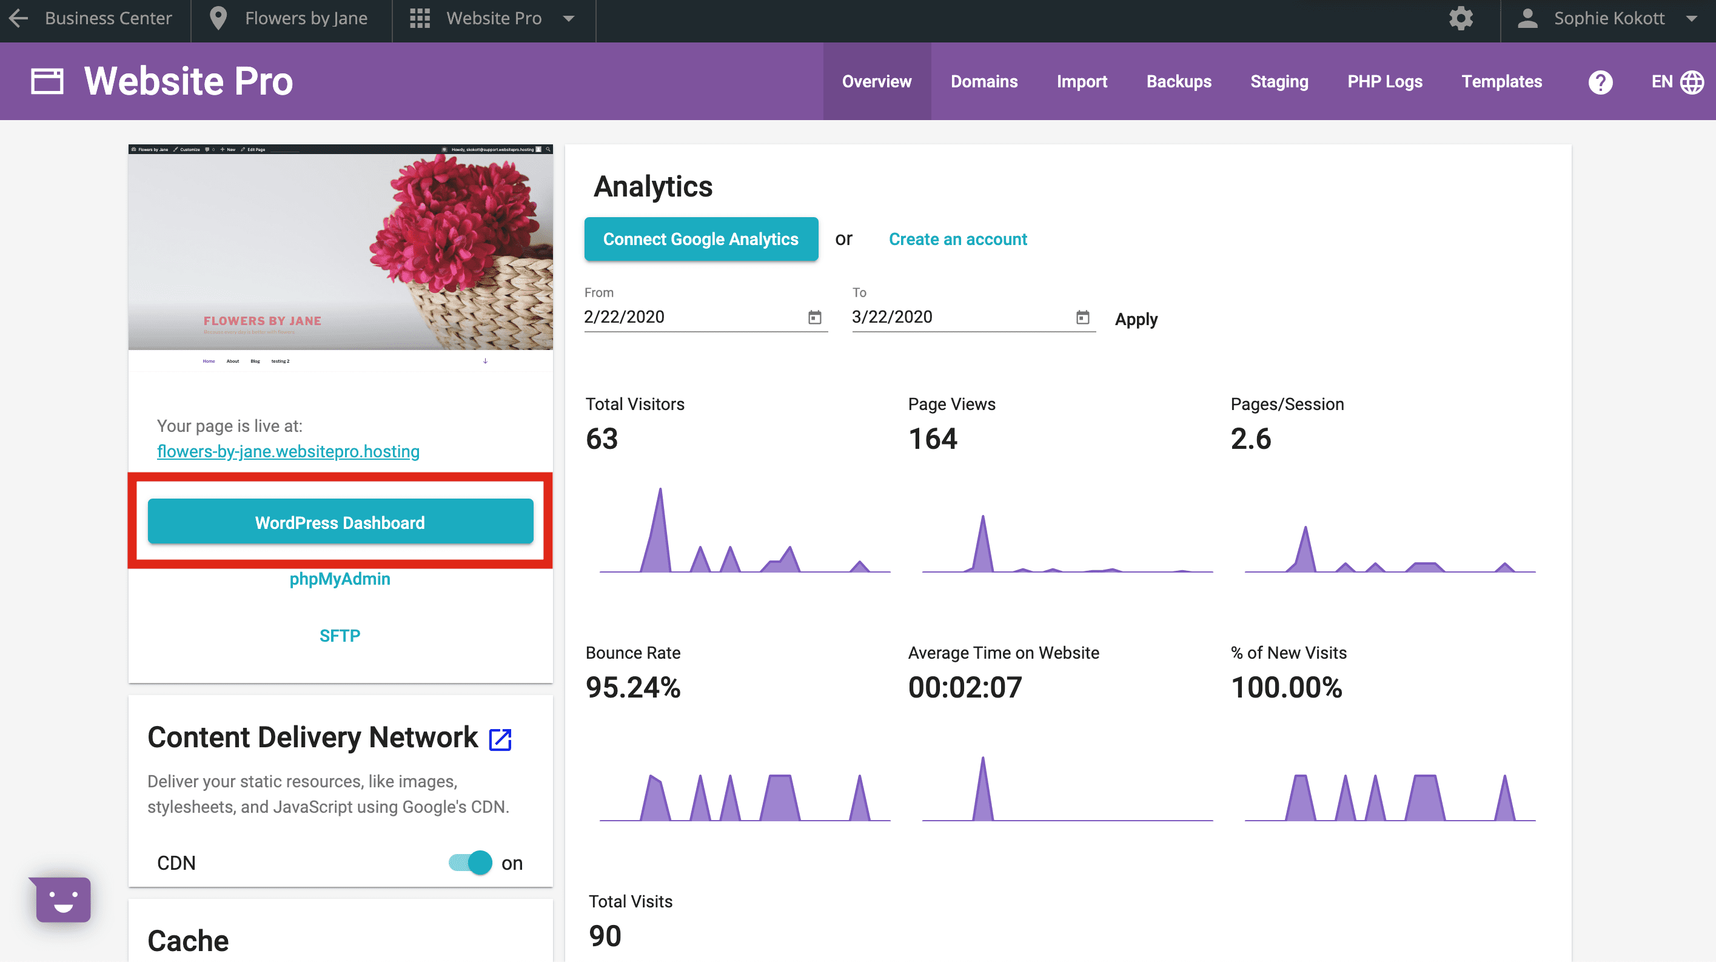Open the To date calendar picker icon
This screenshot has height=962, width=1716.
tap(1082, 317)
